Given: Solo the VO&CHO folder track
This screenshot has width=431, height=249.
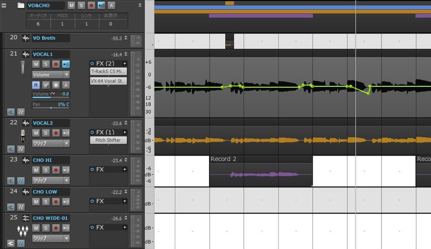Looking at the screenshot, I should (81, 5).
